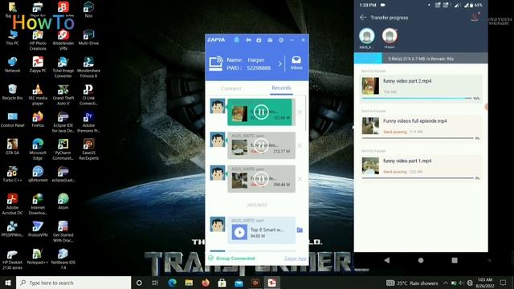Expand Harper profile details arrow
The width and height of the screenshot is (514, 289).
[280, 64]
